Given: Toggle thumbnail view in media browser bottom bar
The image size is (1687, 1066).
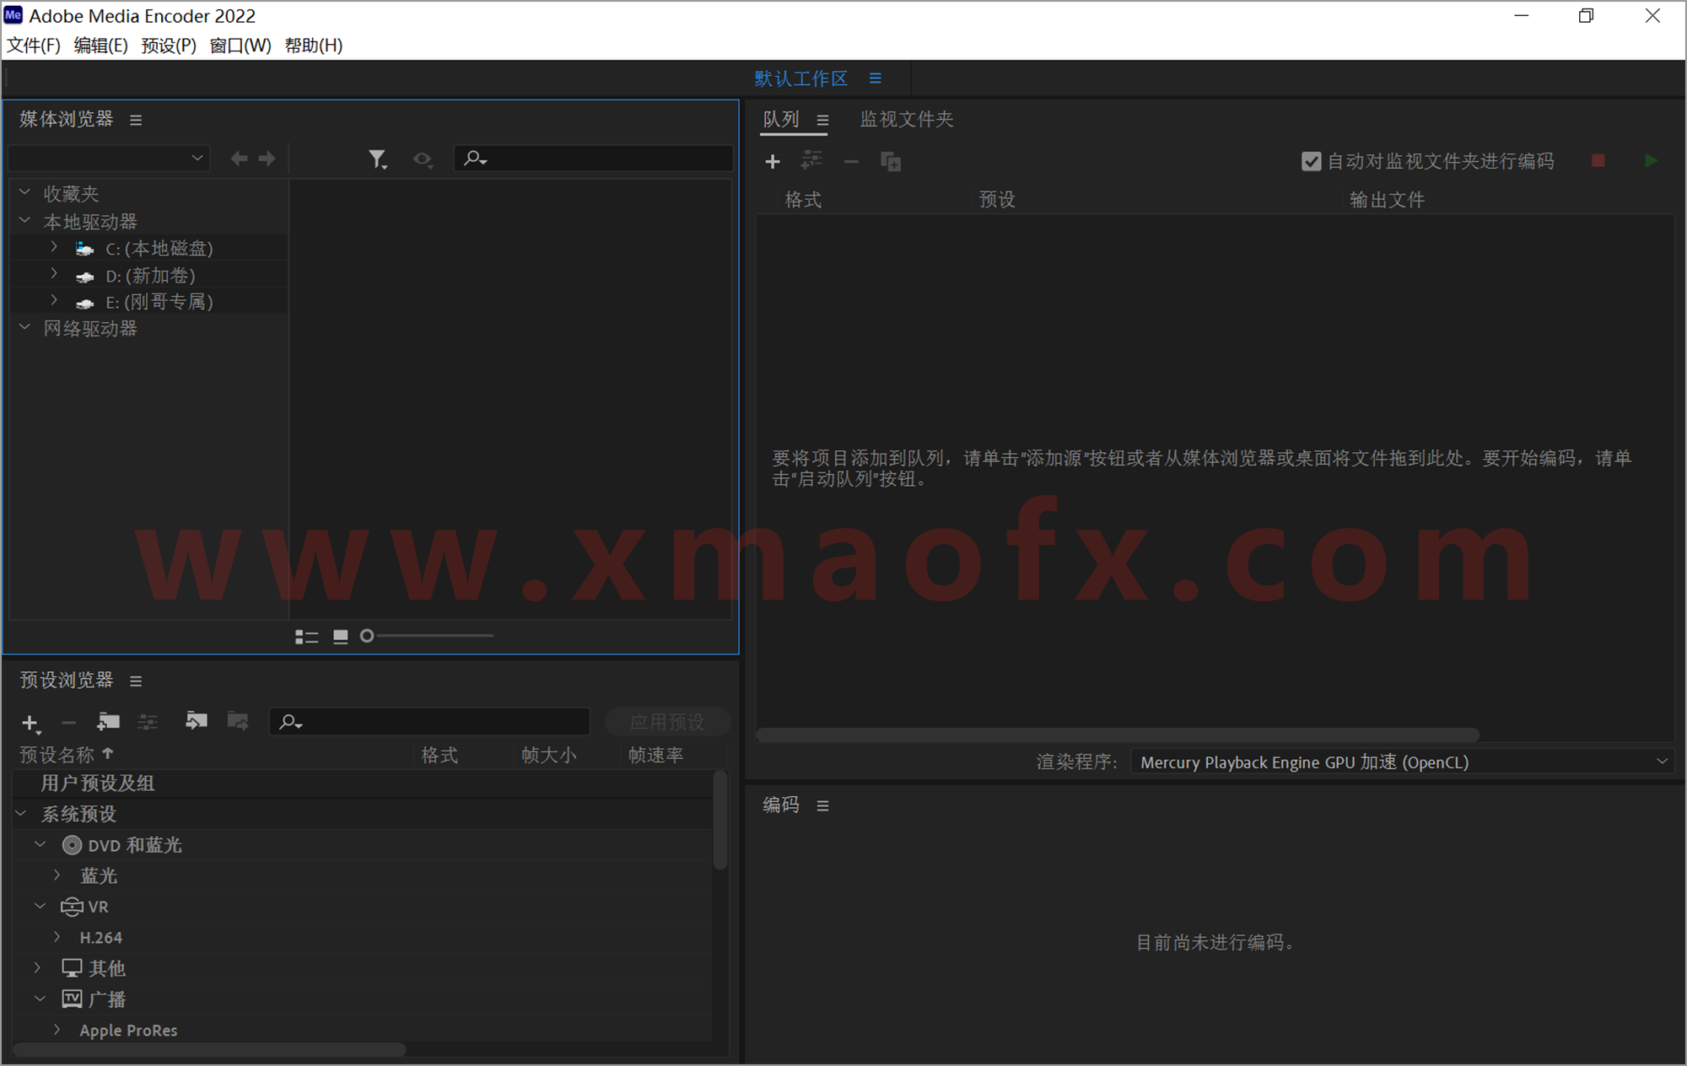Looking at the screenshot, I should tap(341, 636).
